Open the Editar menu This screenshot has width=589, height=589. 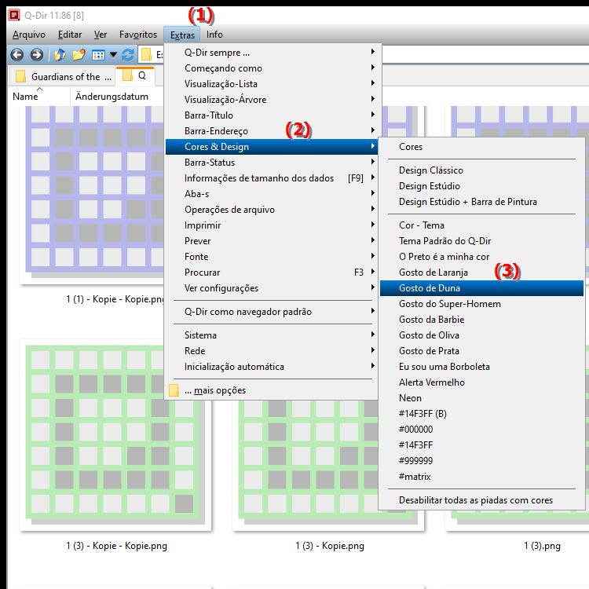[70, 35]
